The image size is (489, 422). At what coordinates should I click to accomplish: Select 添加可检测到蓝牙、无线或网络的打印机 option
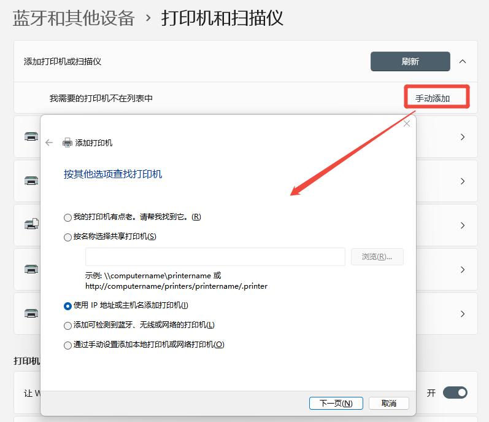point(67,326)
